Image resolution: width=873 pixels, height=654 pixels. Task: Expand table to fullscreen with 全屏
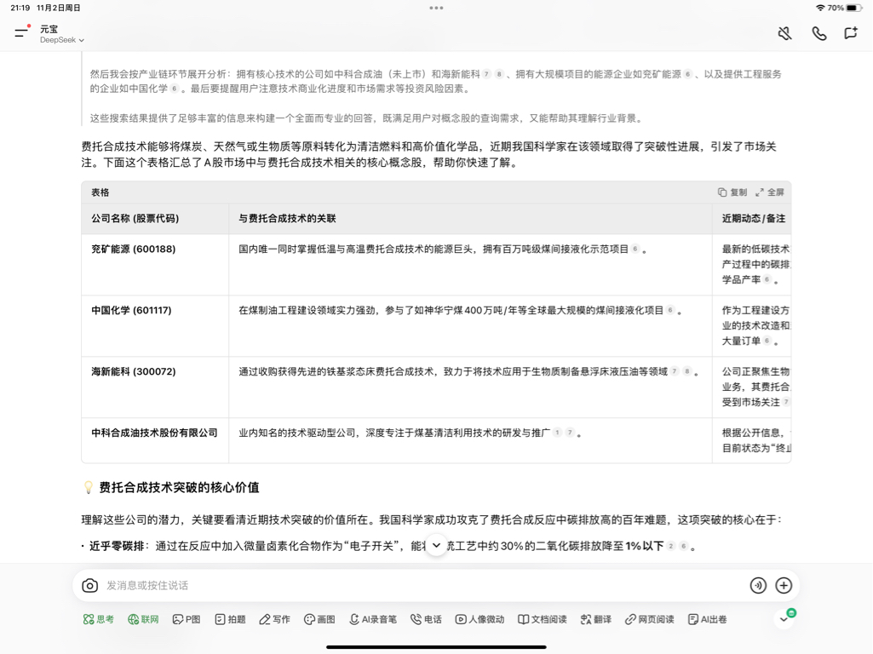coord(769,192)
